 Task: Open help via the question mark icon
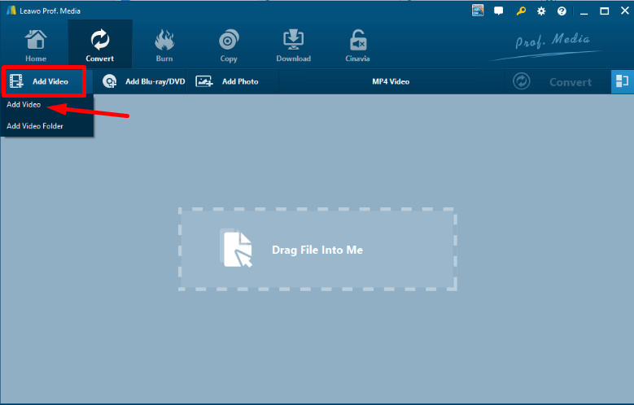pos(562,11)
